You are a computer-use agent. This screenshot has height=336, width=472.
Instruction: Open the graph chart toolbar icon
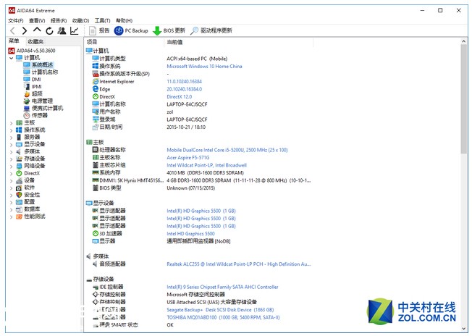pos(75,30)
